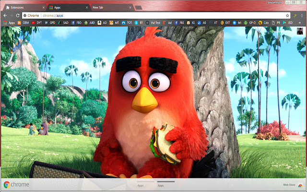The image size is (307, 192).
Task: Open the Web Store link
Action: (293, 185)
